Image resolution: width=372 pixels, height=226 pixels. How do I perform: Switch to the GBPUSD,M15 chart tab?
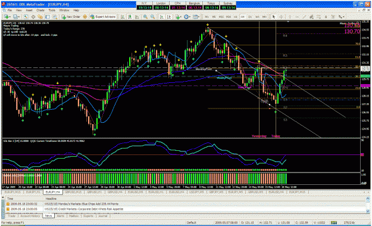(x=73, y=192)
